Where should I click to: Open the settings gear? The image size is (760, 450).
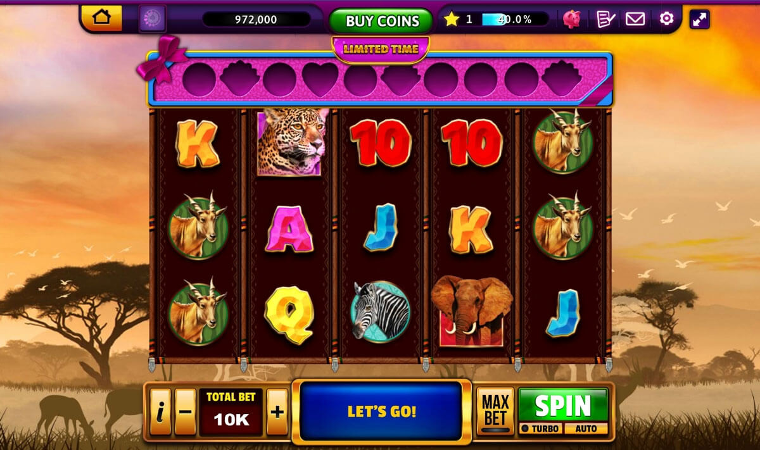click(x=666, y=19)
